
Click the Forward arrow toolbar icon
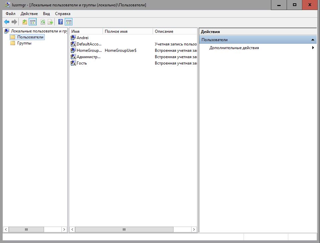click(x=14, y=22)
